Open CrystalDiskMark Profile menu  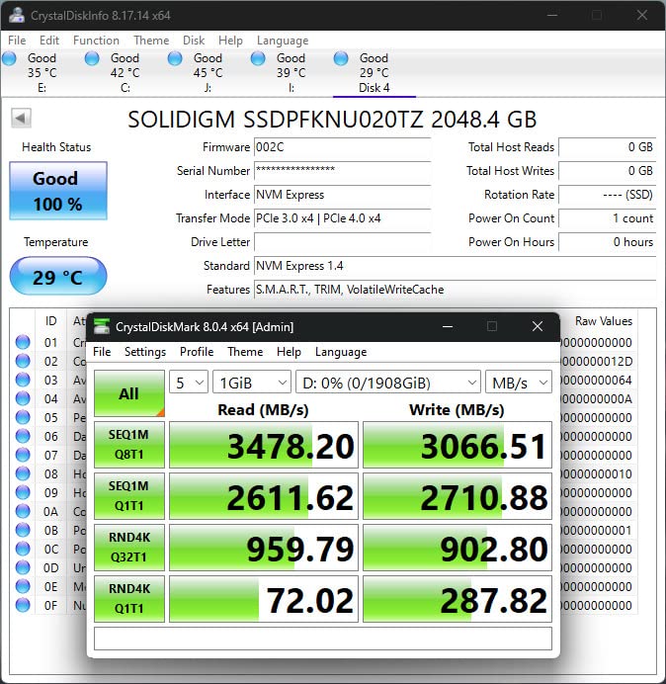(197, 352)
